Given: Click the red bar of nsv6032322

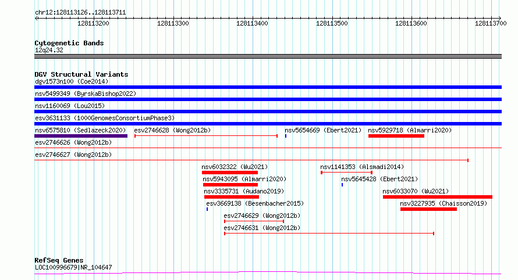Looking at the screenshot, I should (x=229, y=173).
